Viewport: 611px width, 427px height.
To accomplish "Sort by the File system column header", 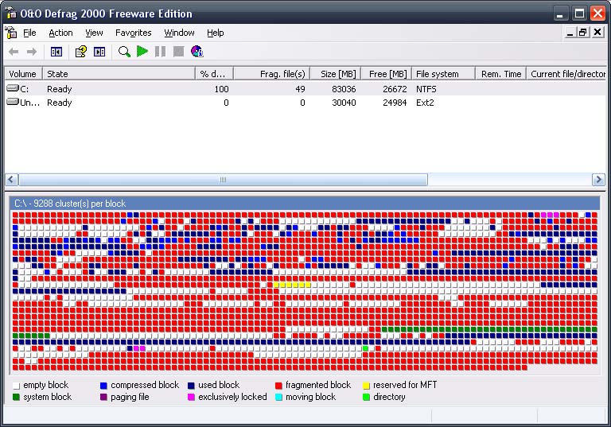I will 443,74.
